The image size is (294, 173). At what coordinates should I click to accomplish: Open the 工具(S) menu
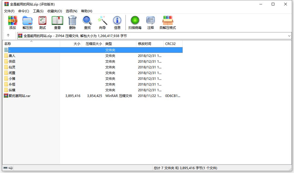(x=38, y=11)
